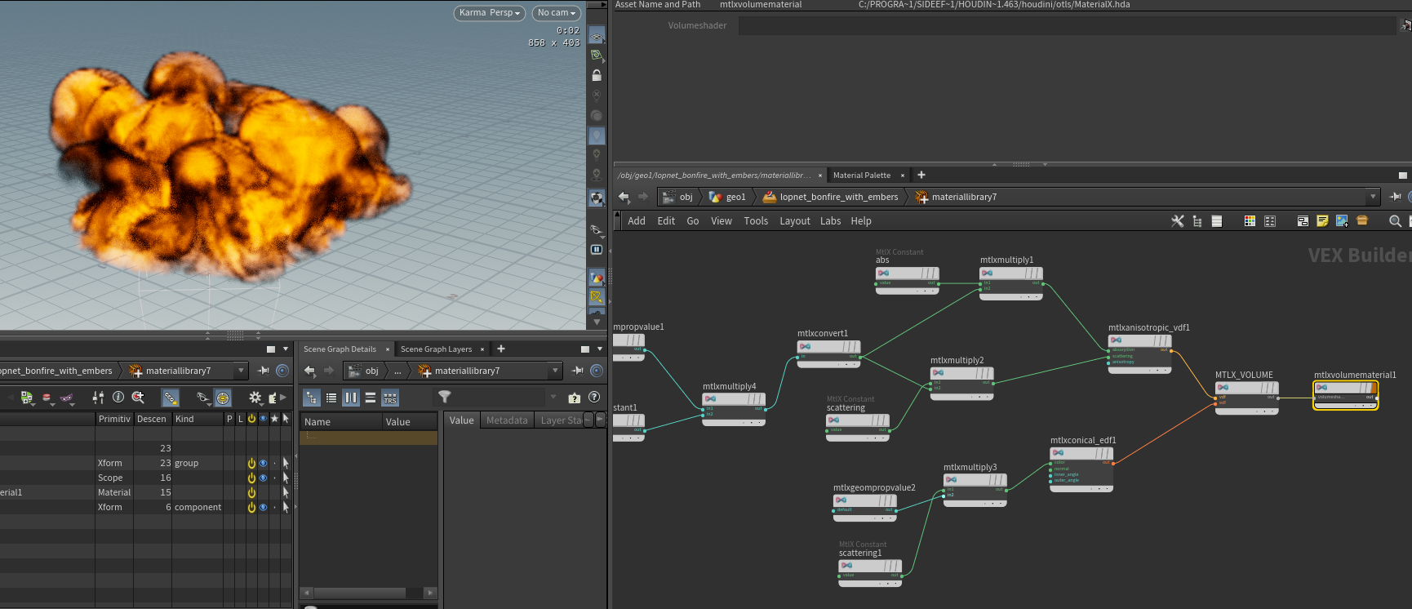Select the mtlxvolumematerial1 node
Viewport: 1412px width, 609px height.
click(1345, 395)
